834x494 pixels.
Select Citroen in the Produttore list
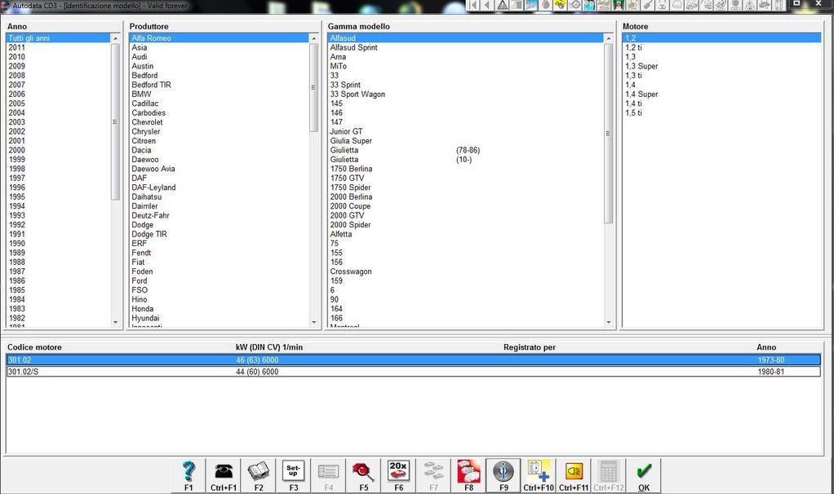tap(220, 141)
